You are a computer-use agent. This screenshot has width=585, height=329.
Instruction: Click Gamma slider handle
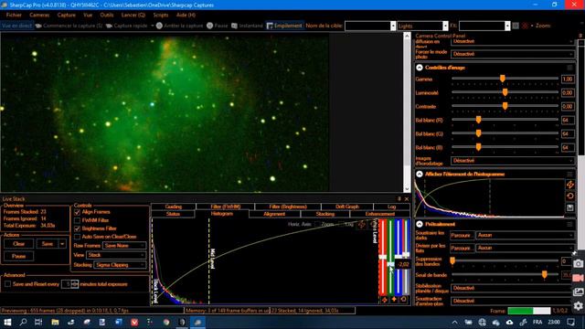(x=503, y=79)
